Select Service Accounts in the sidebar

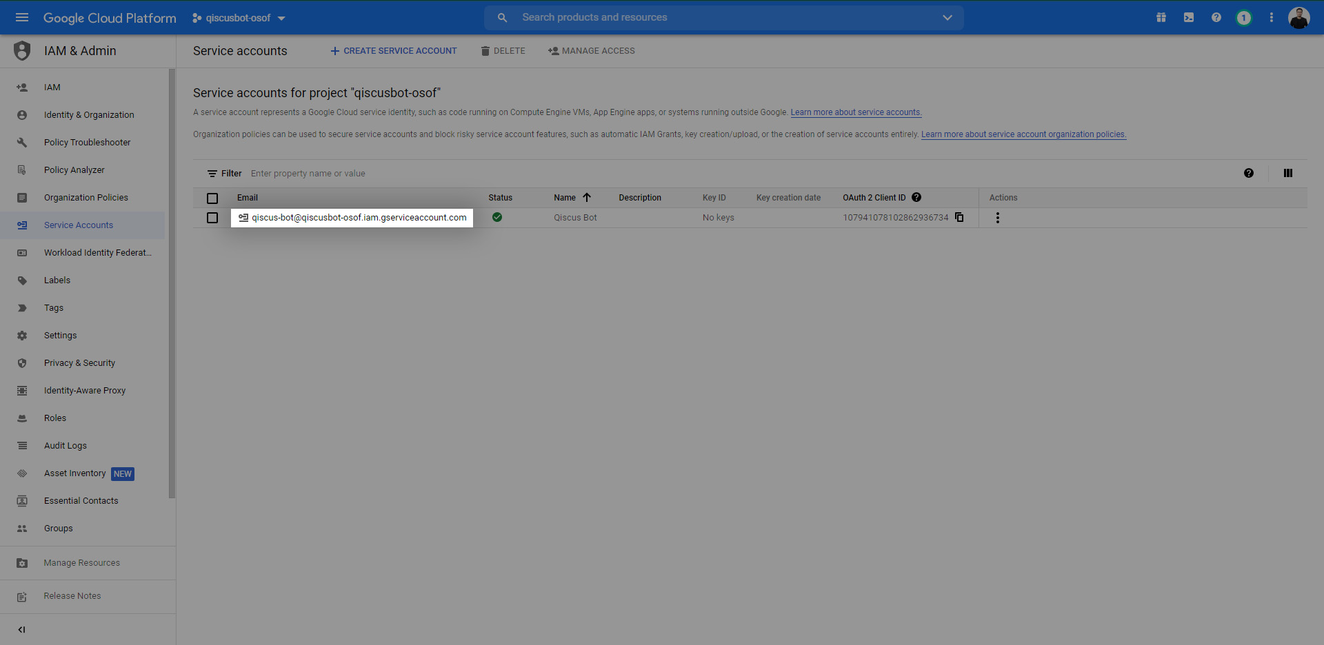coord(79,225)
